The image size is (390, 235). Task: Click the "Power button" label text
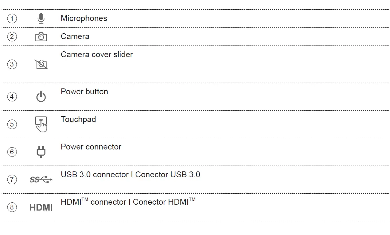click(84, 92)
